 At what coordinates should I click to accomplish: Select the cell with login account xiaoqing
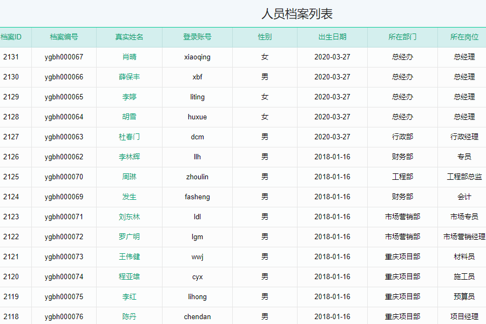197,57
